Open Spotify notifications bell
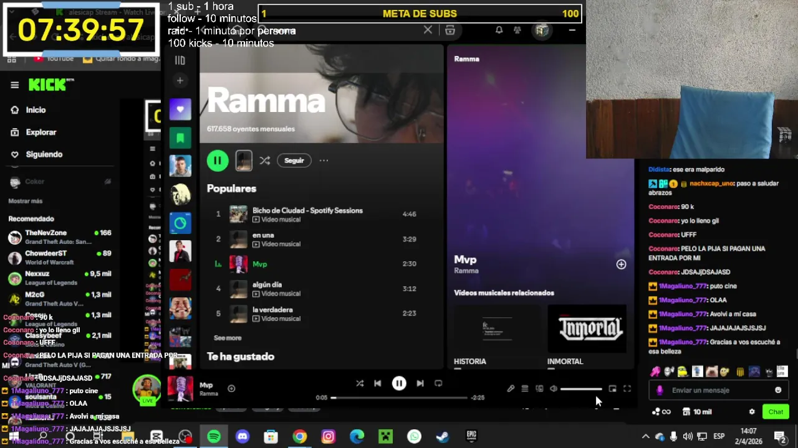The image size is (798, 448). (x=499, y=30)
